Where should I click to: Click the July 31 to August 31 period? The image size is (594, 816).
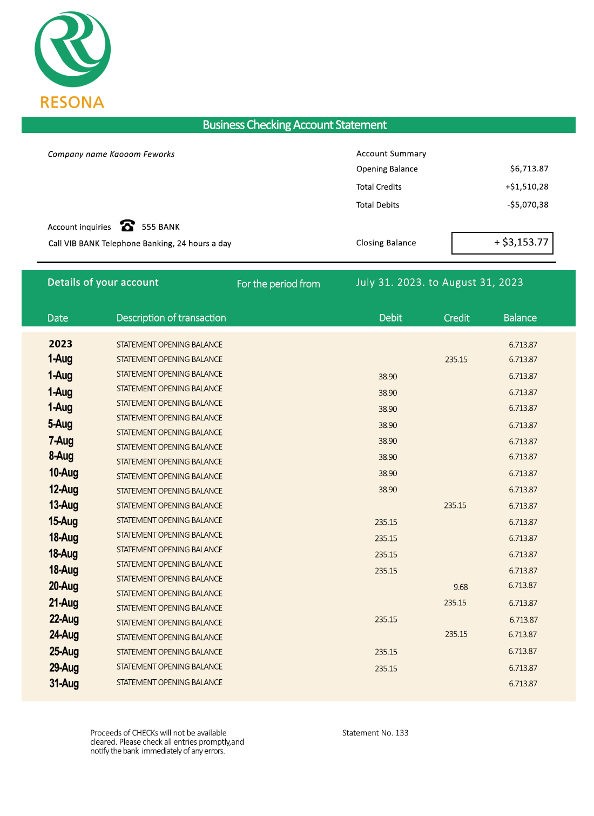[x=439, y=282]
